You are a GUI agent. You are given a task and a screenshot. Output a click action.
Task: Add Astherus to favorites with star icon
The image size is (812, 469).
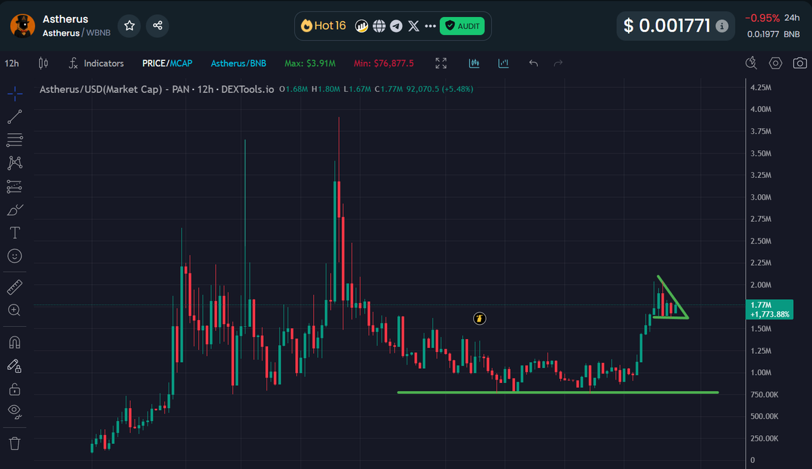click(x=129, y=26)
